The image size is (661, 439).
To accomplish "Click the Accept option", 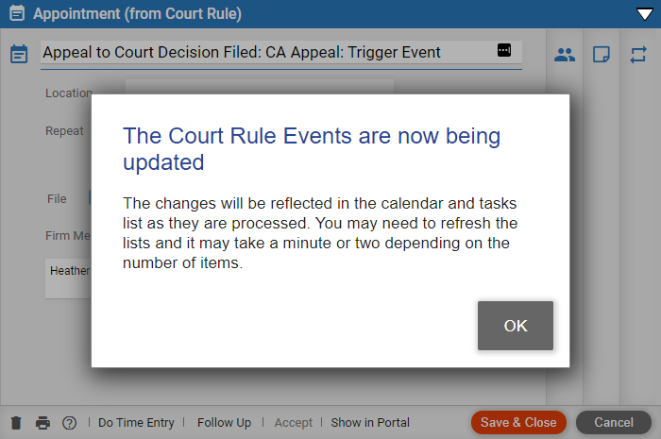I will [x=294, y=423].
